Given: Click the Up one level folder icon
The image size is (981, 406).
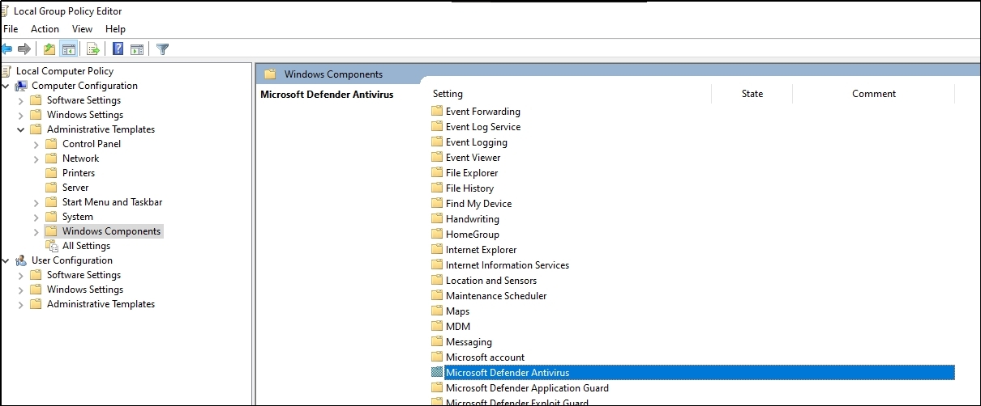Looking at the screenshot, I should (49, 49).
